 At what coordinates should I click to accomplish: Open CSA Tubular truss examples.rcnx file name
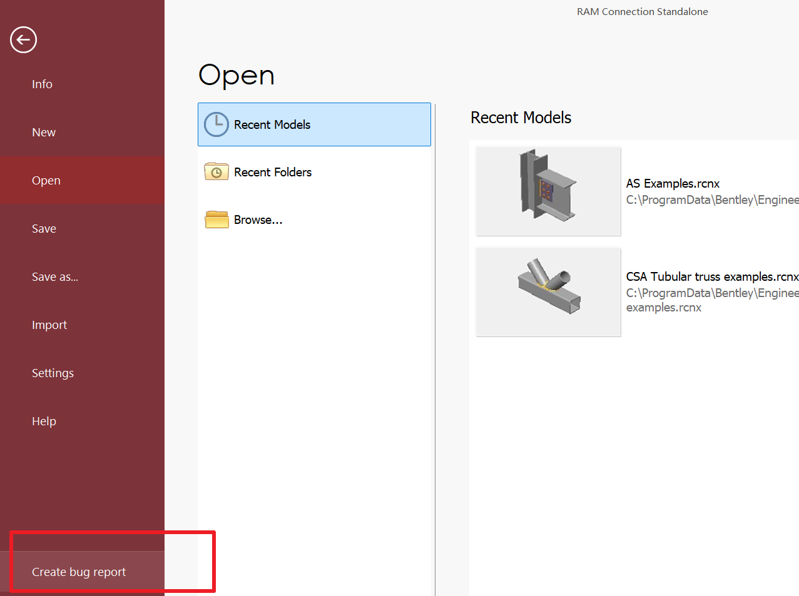click(712, 276)
